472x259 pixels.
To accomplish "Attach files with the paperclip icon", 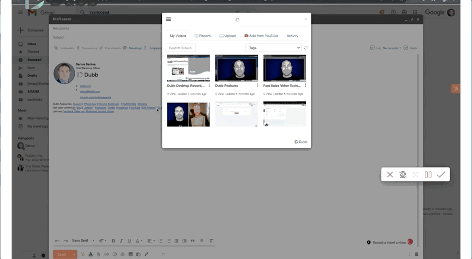I will 98,254.
